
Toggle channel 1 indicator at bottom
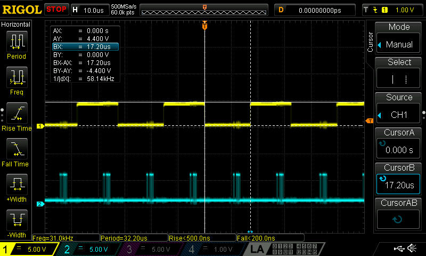click(x=29, y=249)
